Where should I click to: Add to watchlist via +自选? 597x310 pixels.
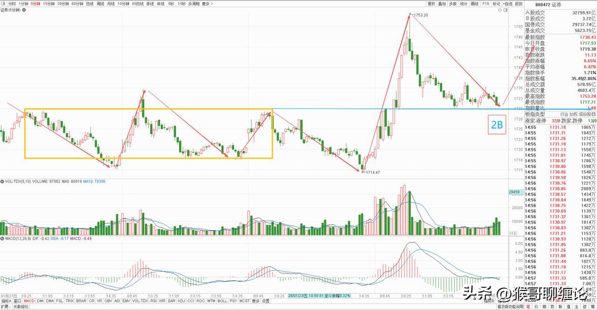click(507, 4)
